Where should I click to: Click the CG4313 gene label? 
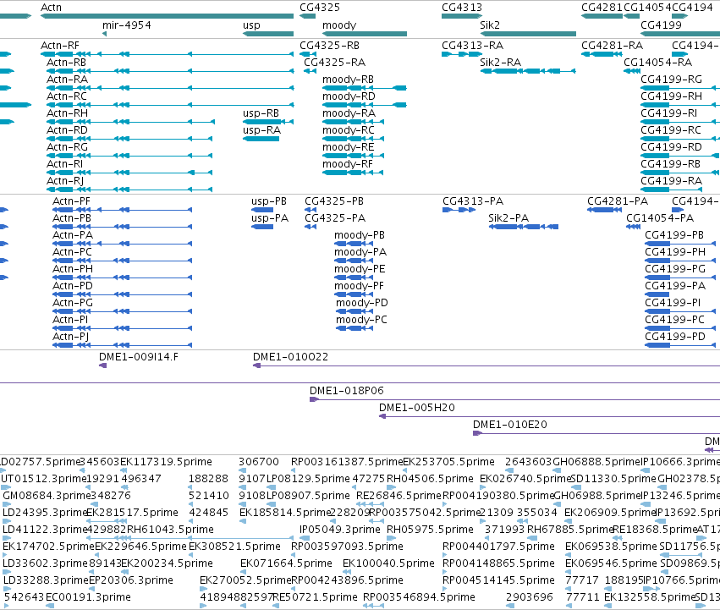[x=462, y=8]
